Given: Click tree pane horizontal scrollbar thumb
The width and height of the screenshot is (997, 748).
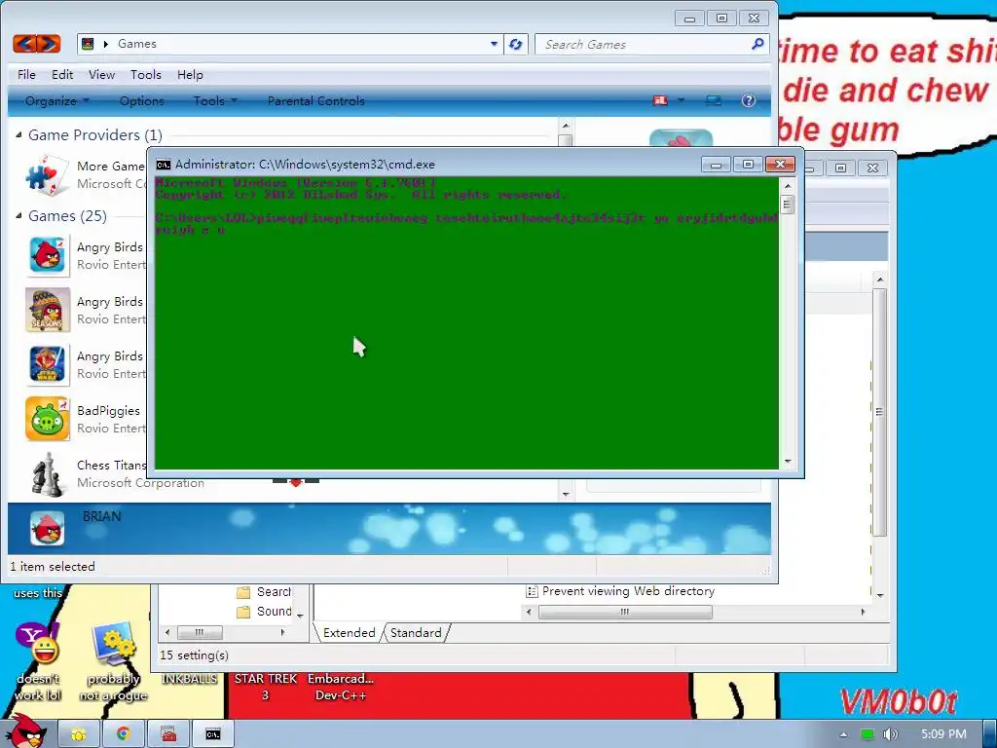Looking at the screenshot, I should click(200, 632).
